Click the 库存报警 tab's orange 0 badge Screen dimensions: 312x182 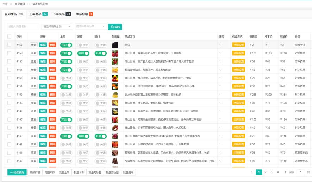click(x=91, y=14)
